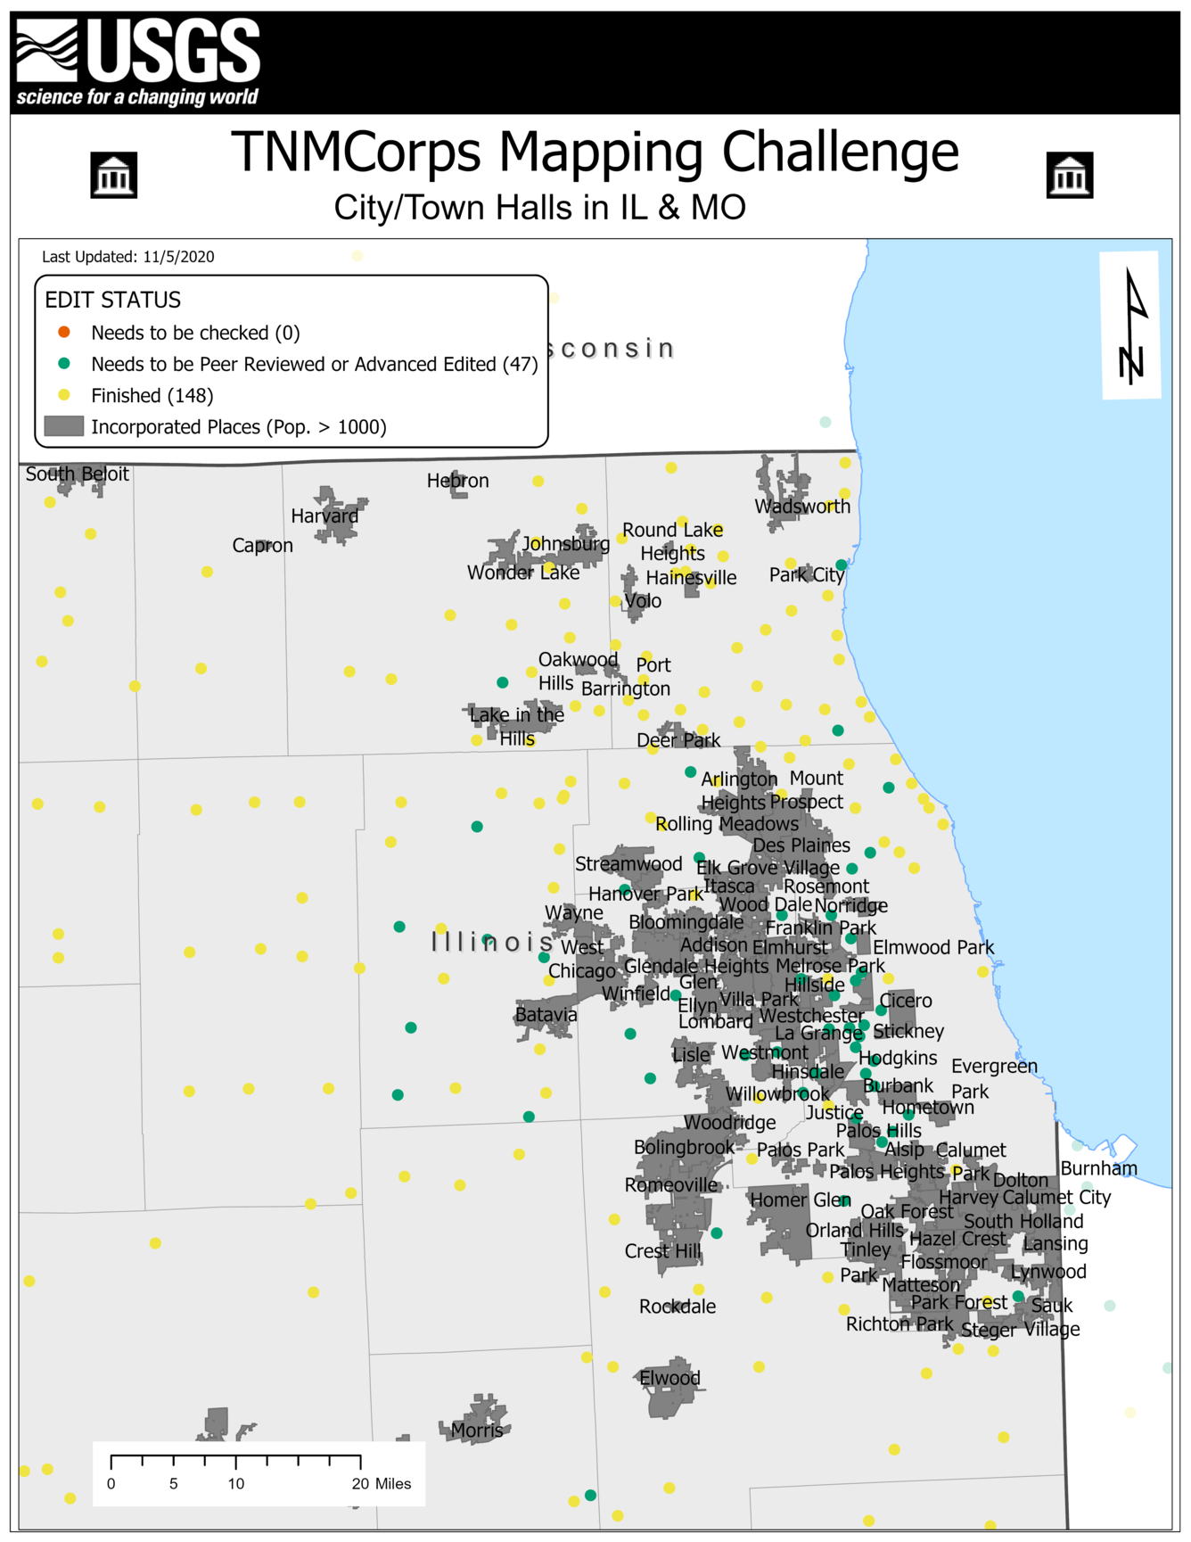The width and height of the screenshot is (1191, 1542).
Task: Click the Woodridge map label
Action: click(x=729, y=1123)
